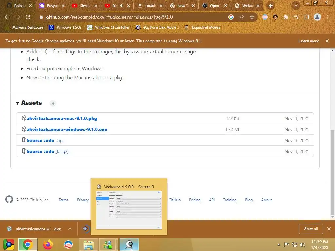
Task: Go back to the previous page
Action: pyautogui.click(x=7, y=17)
